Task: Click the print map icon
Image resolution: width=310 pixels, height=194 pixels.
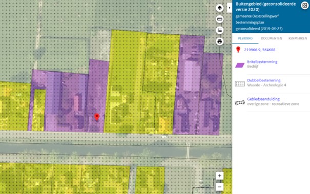Action: (219, 41)
